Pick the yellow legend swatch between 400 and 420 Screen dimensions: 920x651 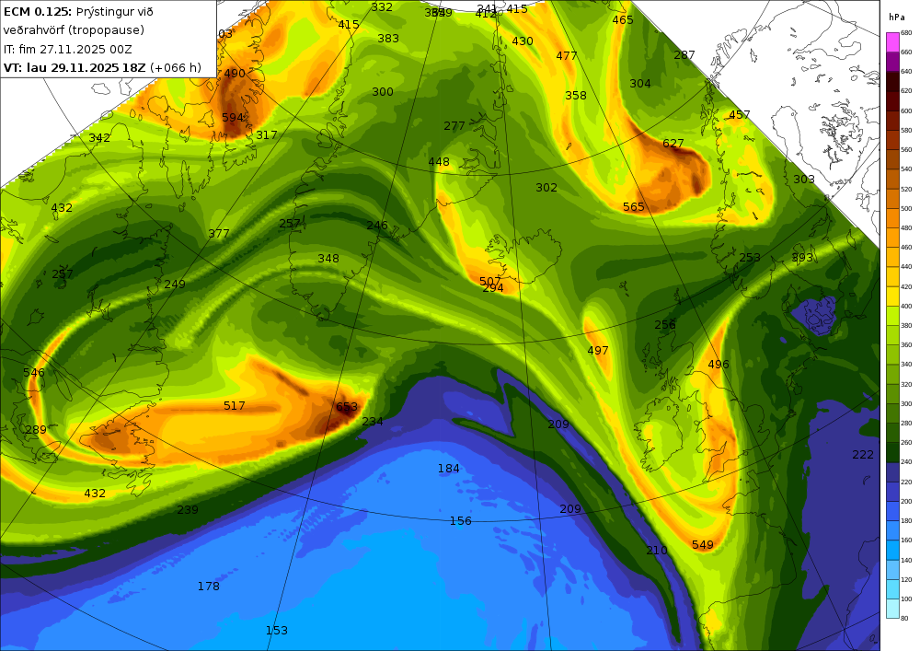point(892,296)
